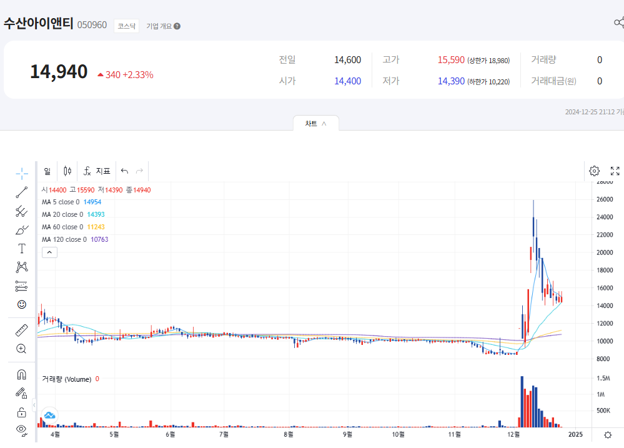Image resolution: width=624 pixels, height=448 pixels.
Task: Click the cloud save icon on chart
Action: pyautogui.click(x=50, y=416)
